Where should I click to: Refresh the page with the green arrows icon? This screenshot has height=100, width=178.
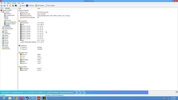[10, 6]
